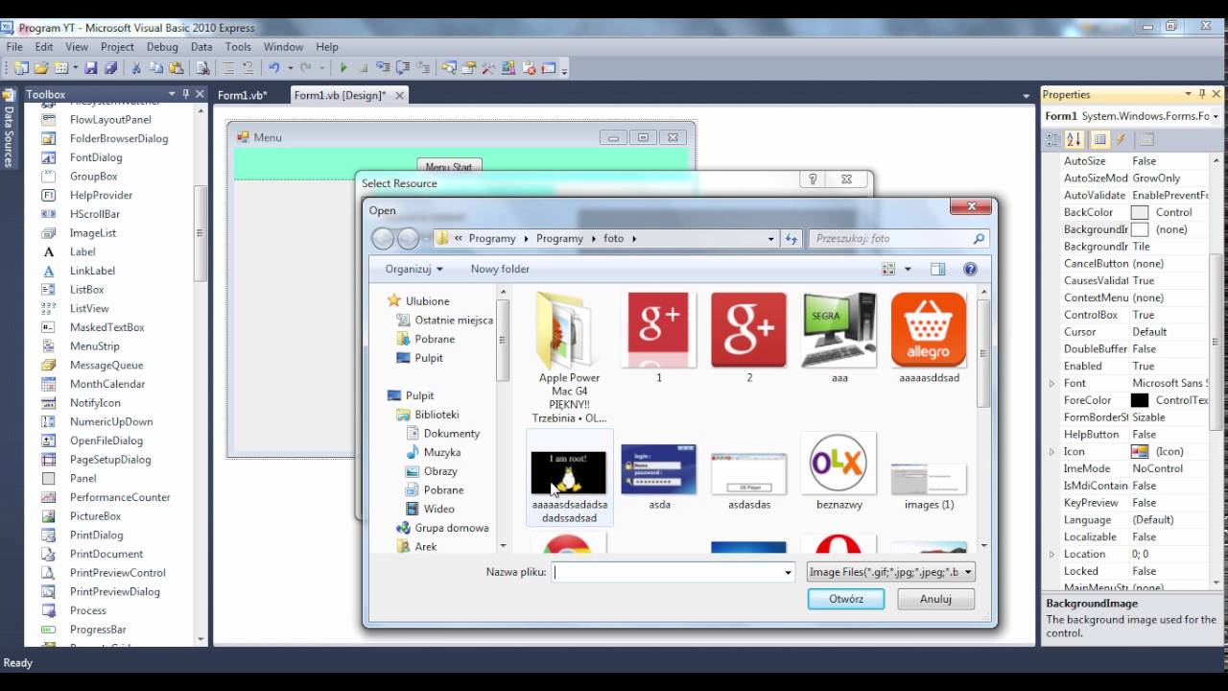Click the Nazwa pliku text field
Screen dimensions: 1228x691
pos(673,572)
